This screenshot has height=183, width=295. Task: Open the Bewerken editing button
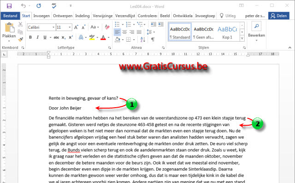pyautogui.click(x=256, y=31)
